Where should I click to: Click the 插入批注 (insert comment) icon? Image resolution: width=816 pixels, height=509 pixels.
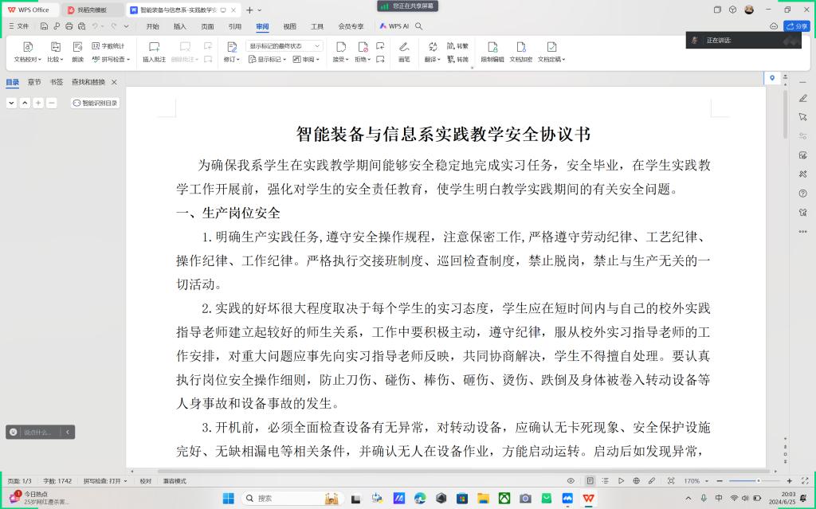tap(154, 48)
